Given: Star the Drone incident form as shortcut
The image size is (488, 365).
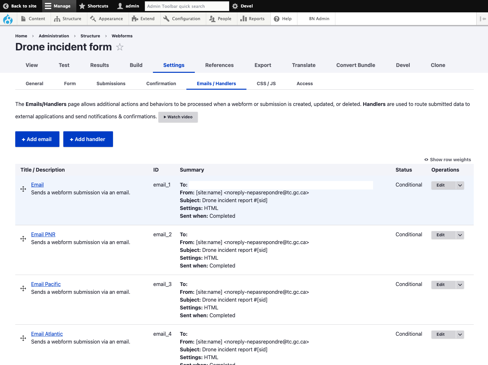Looking at the screenshot, I should pyautogui.click(x=120, y=47).
